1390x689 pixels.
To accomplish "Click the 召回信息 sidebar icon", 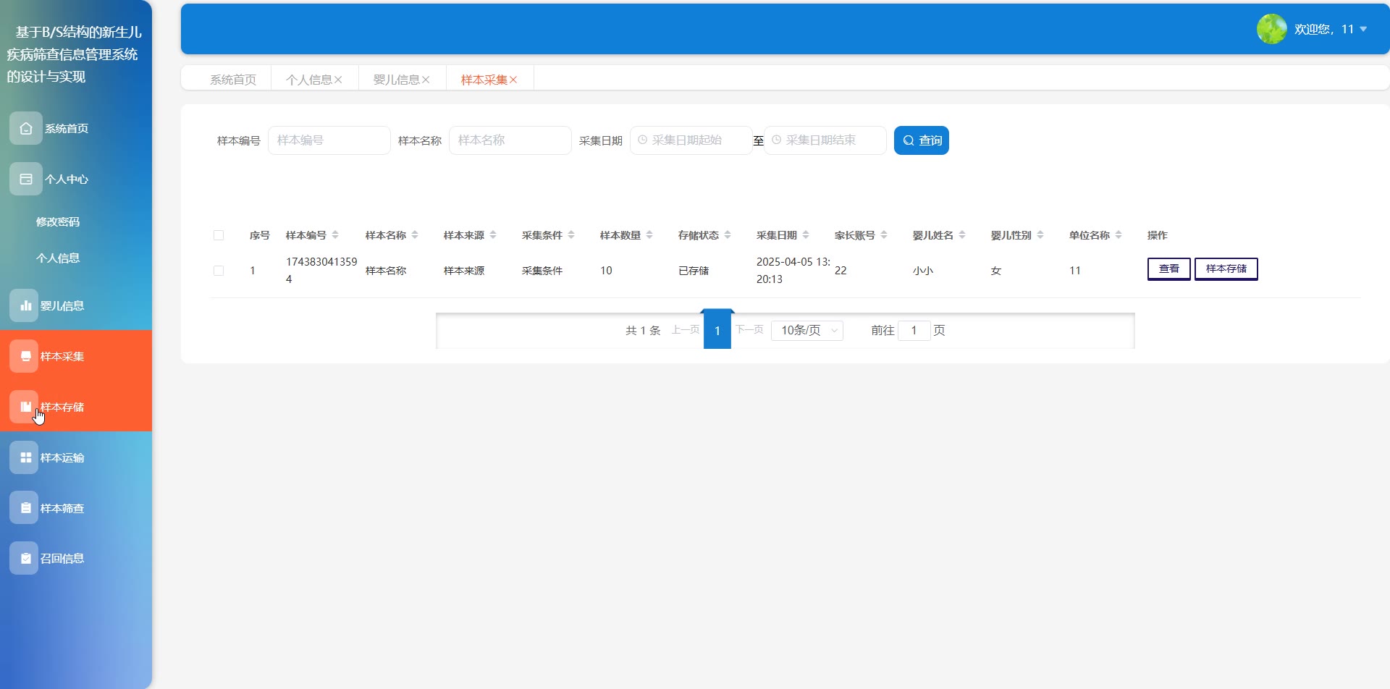I will point(25,559).
